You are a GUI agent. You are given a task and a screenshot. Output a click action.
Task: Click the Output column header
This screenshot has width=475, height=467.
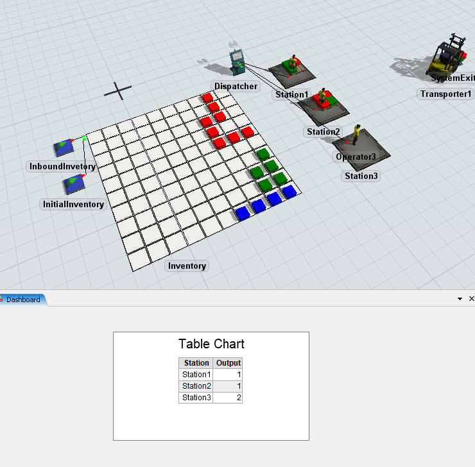[228, 363]
